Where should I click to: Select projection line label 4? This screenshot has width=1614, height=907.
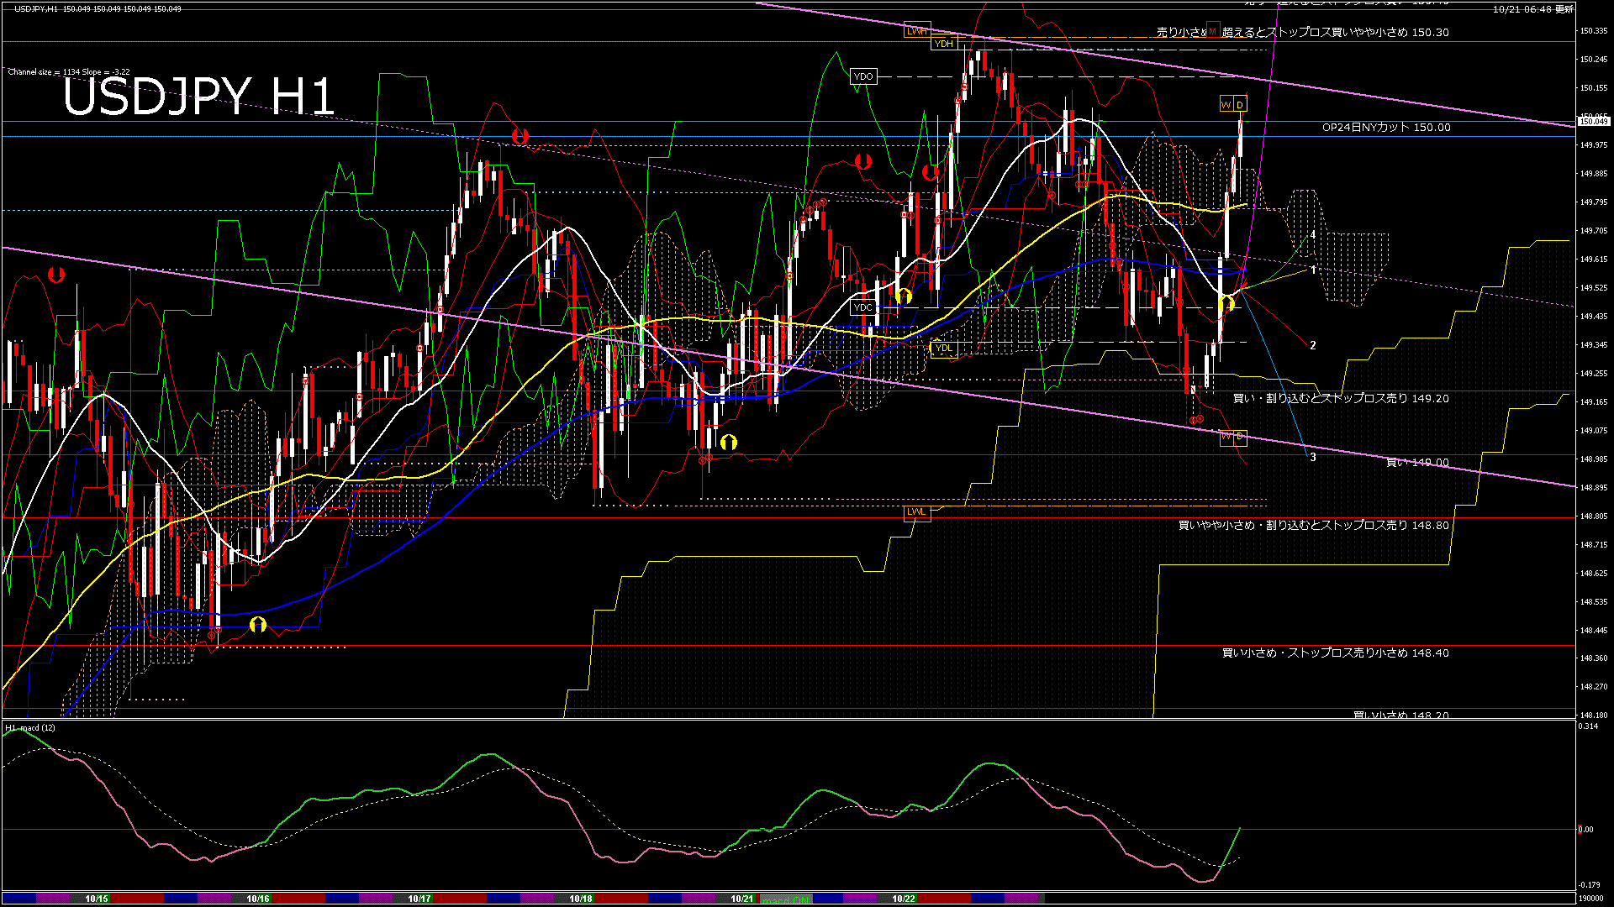[x=1313, y=236]
